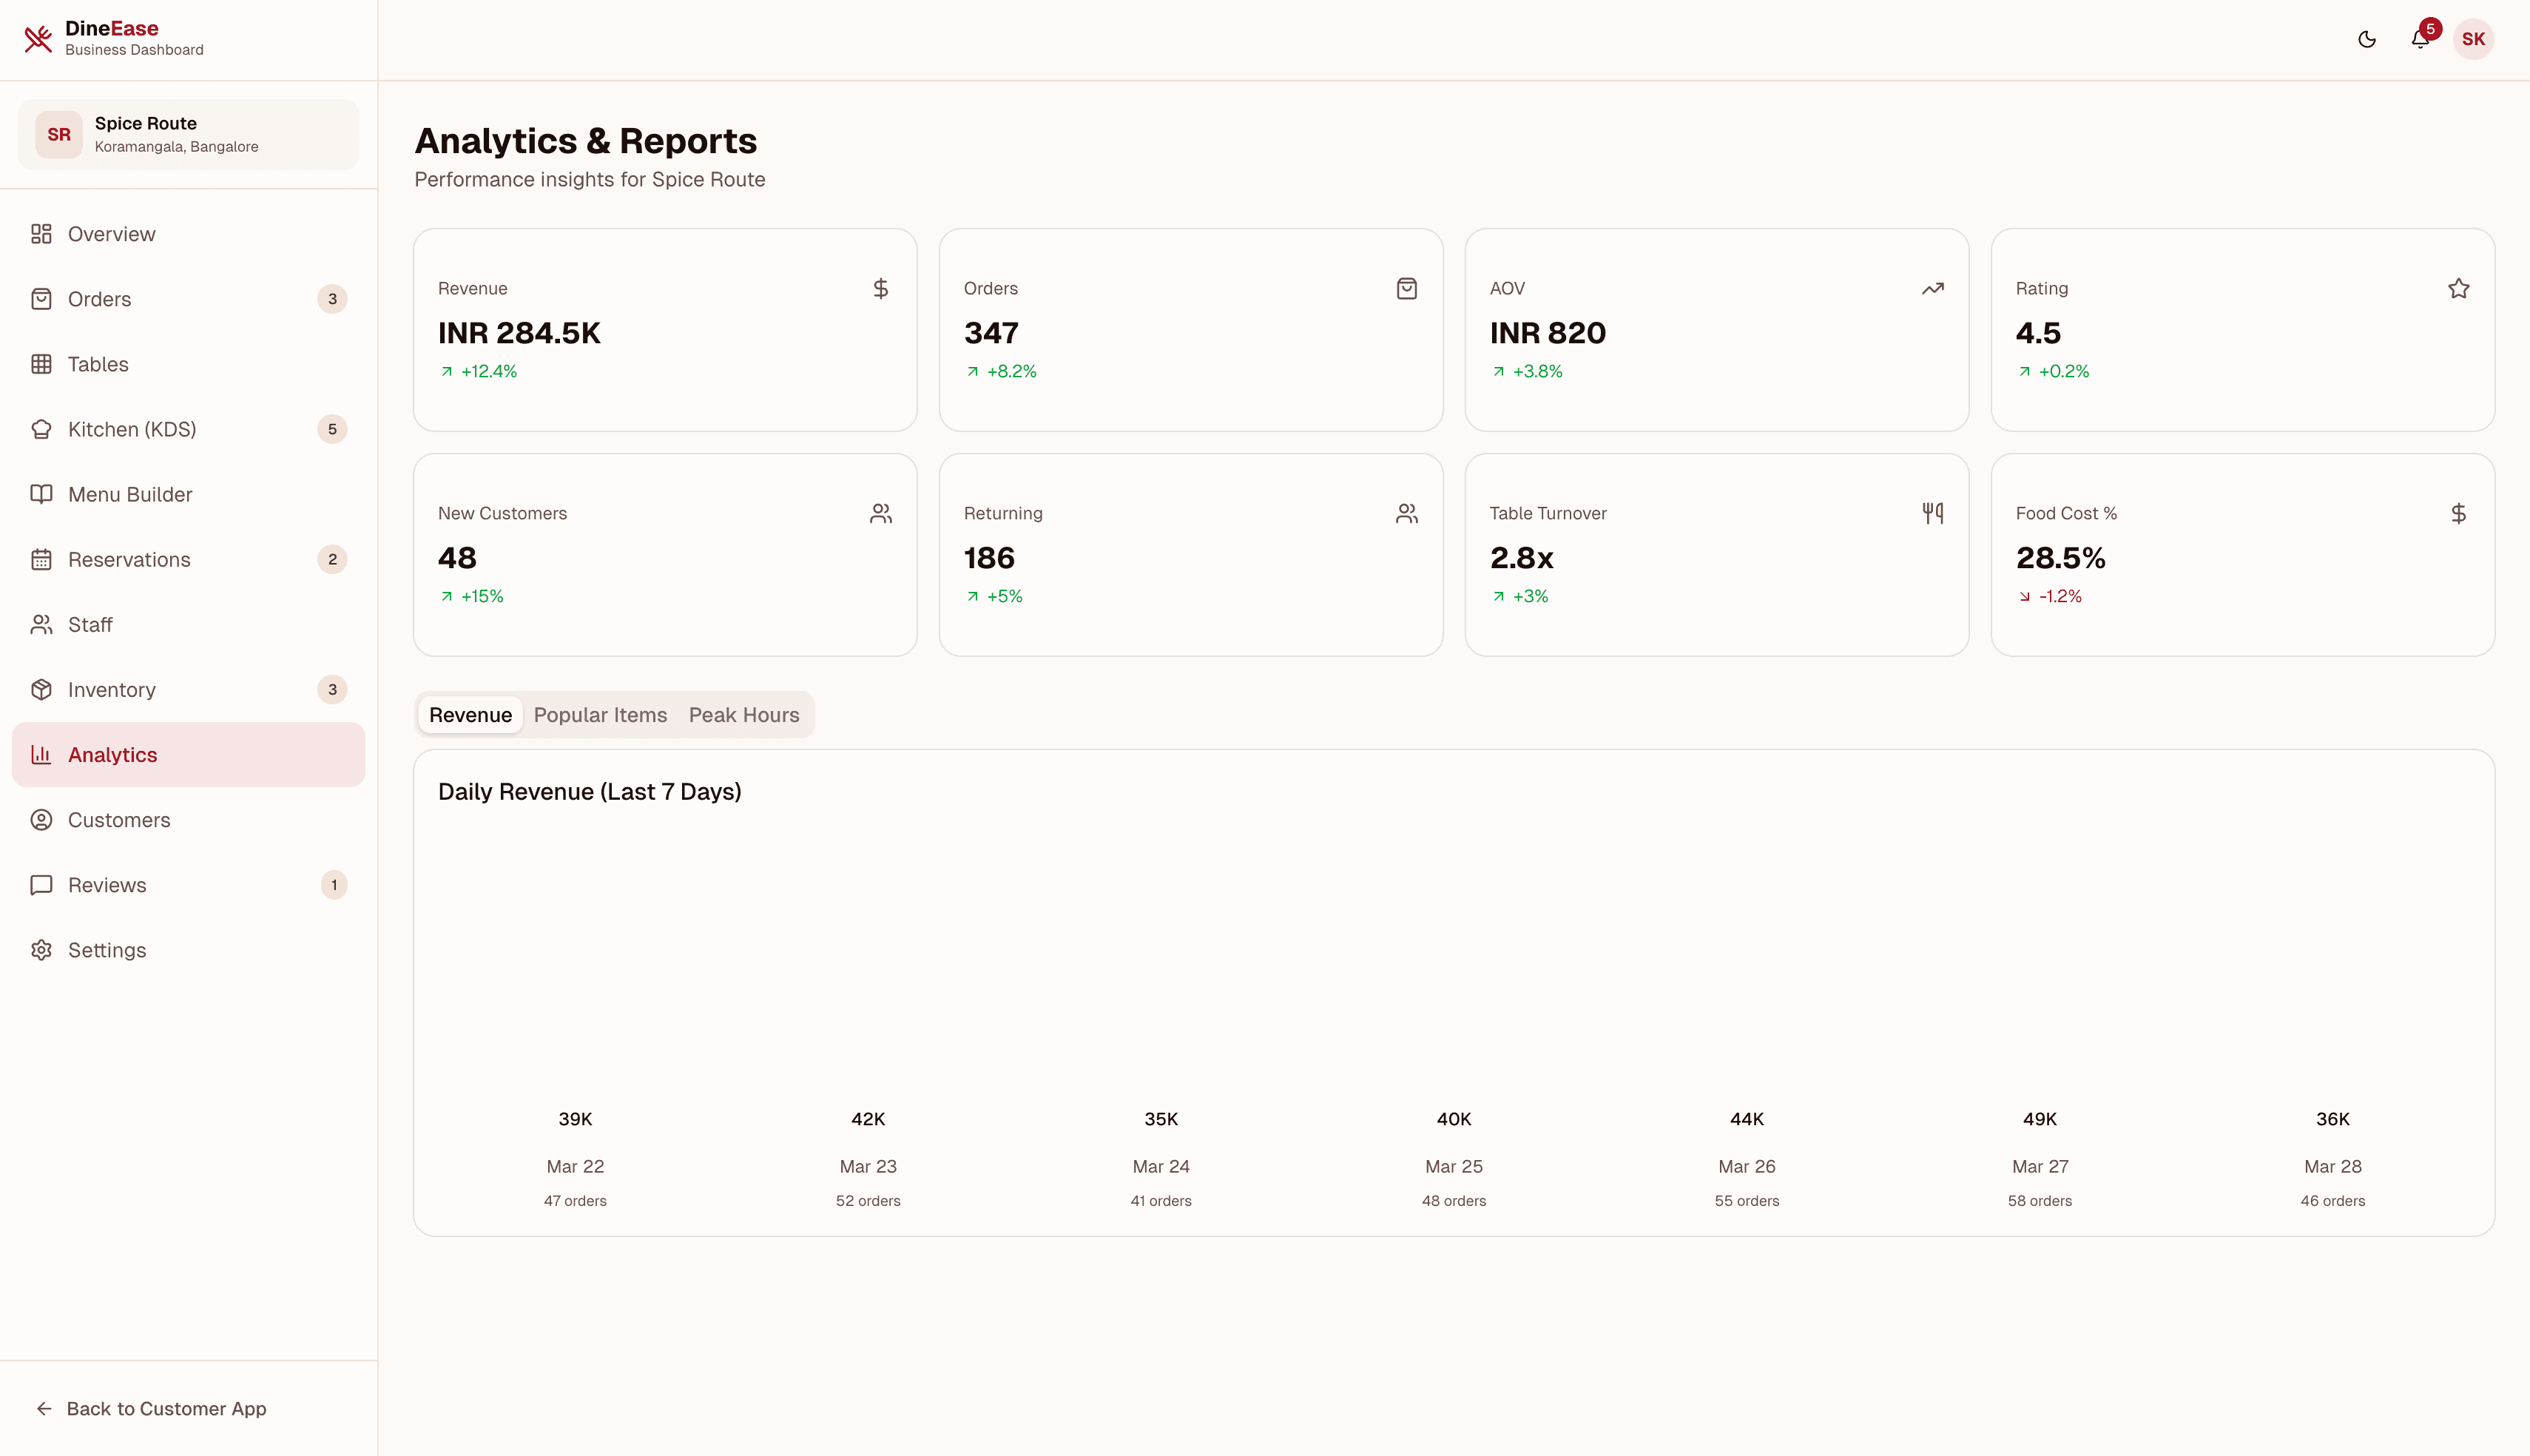Select the Menu Builder book icon
Screen dimensions: 2530x1456
coord(41,494)
